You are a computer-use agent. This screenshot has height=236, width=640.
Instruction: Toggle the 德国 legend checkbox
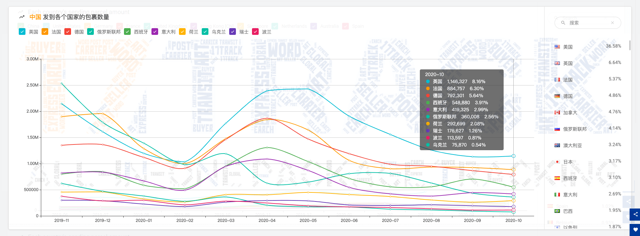click(68, 32)
